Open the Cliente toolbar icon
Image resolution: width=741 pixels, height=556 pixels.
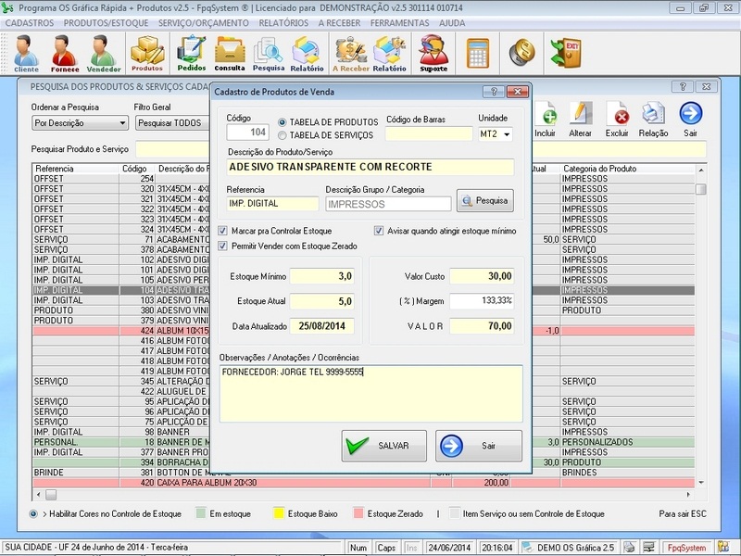(26, 54)
